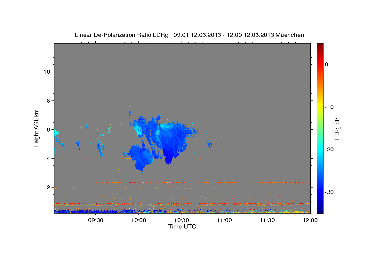Click the height tick label '10'
This screenshot has height=256, width=384.
pyautogui.click(x=47, y=72)
